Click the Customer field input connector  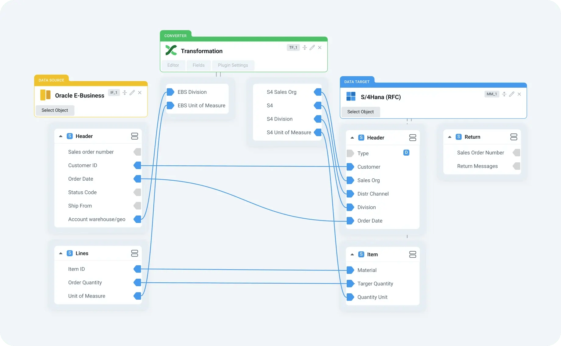click(350, 167)
